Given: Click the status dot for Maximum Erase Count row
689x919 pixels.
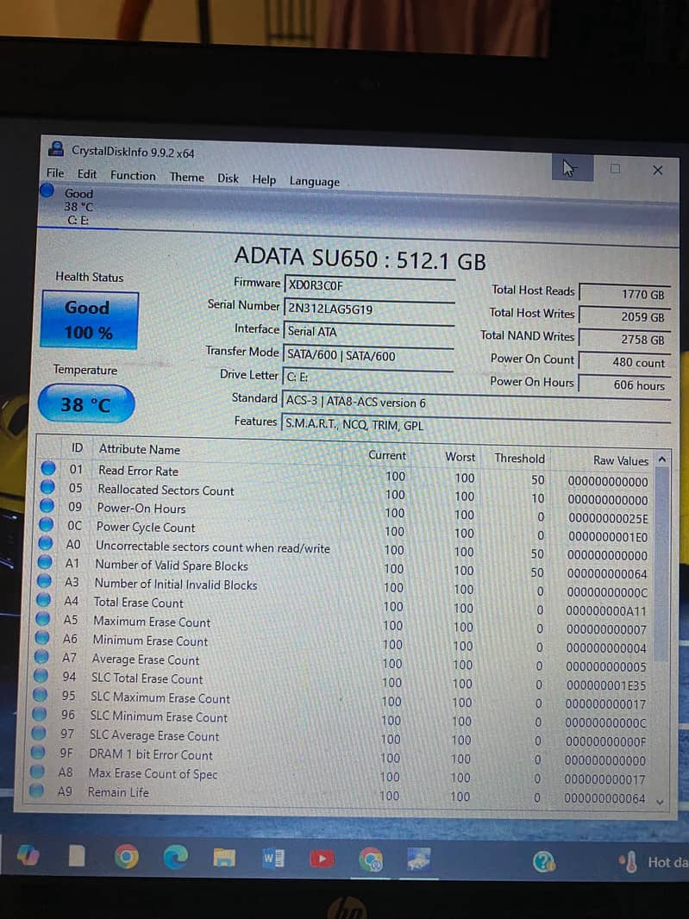Looking at the screenshot, I should pos(43,618).
